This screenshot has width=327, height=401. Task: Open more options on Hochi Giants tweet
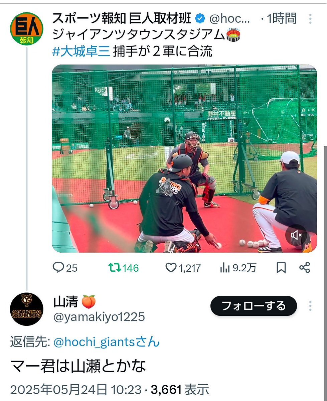tap(310, 19)
